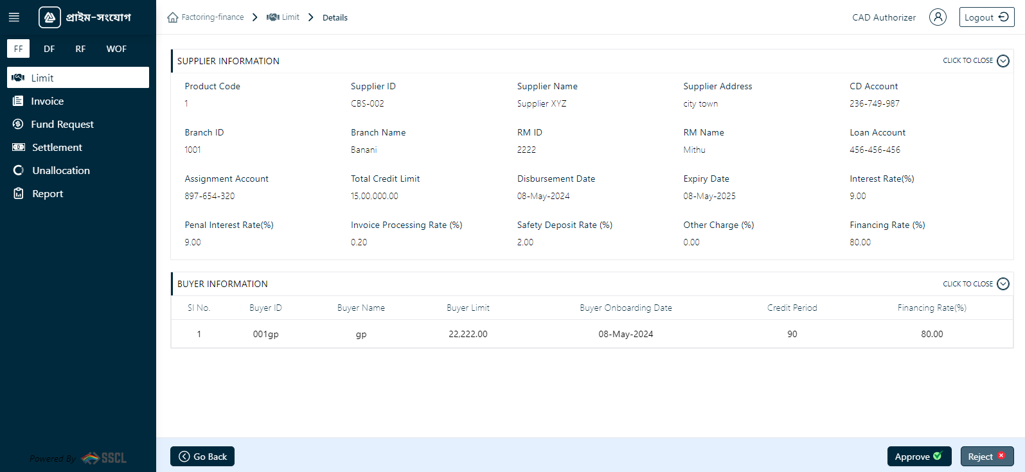This screenshot has width=1025, height=472.
Task: Click the Buyer Onboarding Date column header
Action: tap(626, 308)
